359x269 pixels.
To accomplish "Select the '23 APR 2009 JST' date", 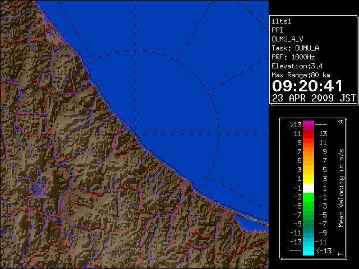I will tap(314, 98).
